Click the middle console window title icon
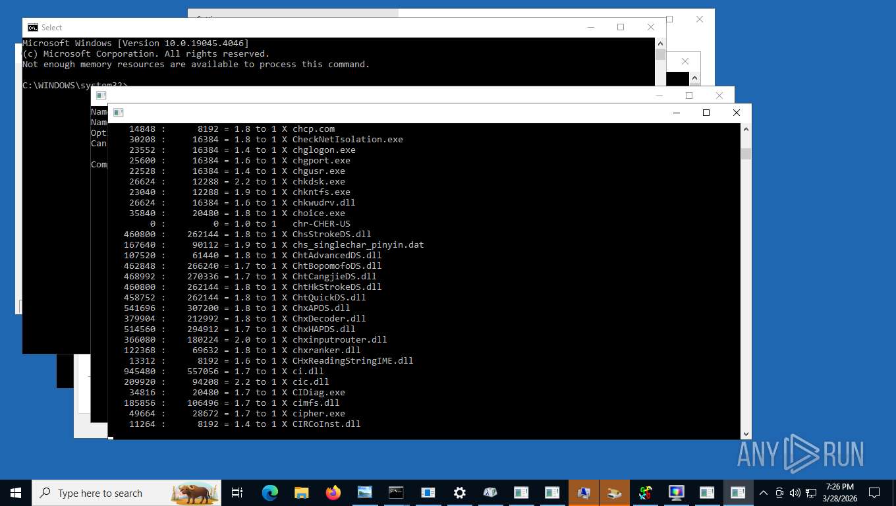The image size is (896, 506). point(101,96)
